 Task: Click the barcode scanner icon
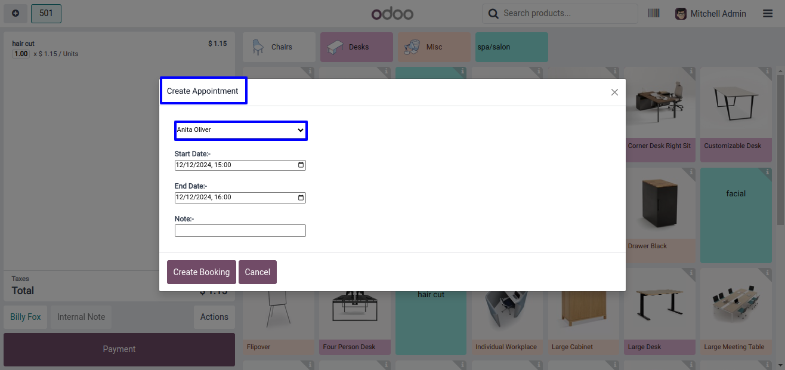click(654, 13)
